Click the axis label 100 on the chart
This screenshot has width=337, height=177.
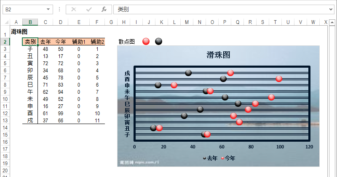tap(280, 147)
